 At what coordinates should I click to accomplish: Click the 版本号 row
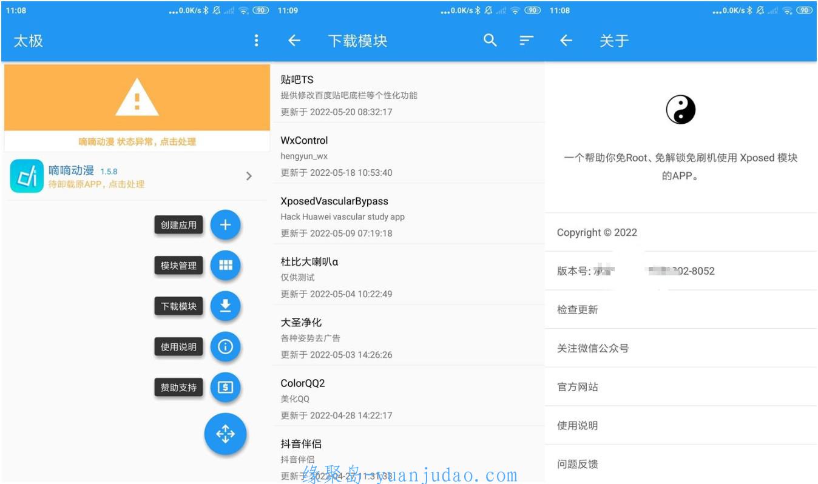(x=681, y=271)
